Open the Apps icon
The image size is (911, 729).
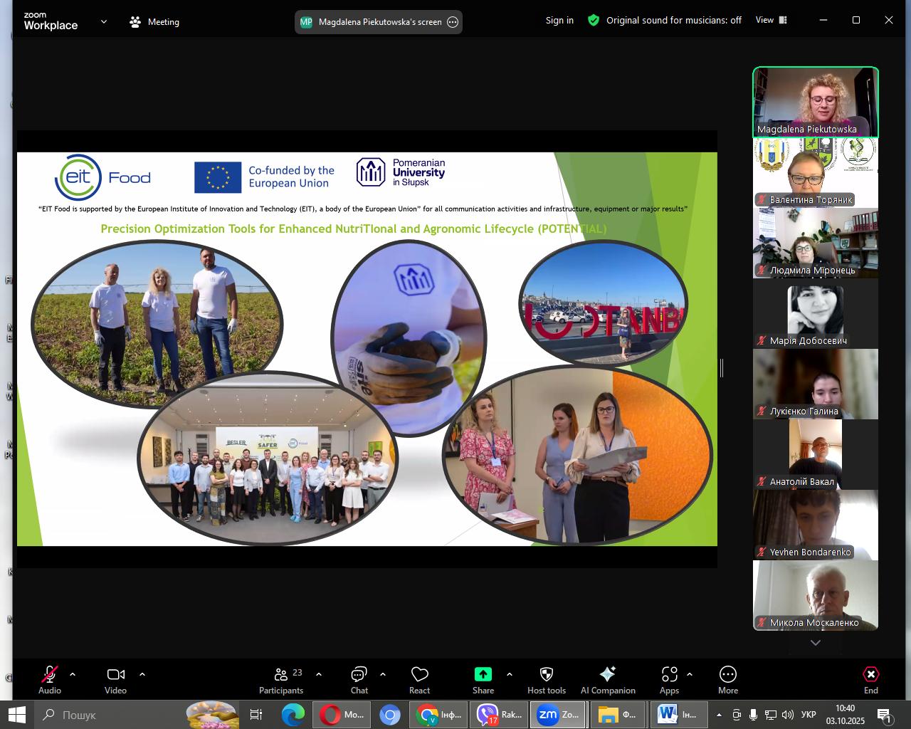click(669, 675)
